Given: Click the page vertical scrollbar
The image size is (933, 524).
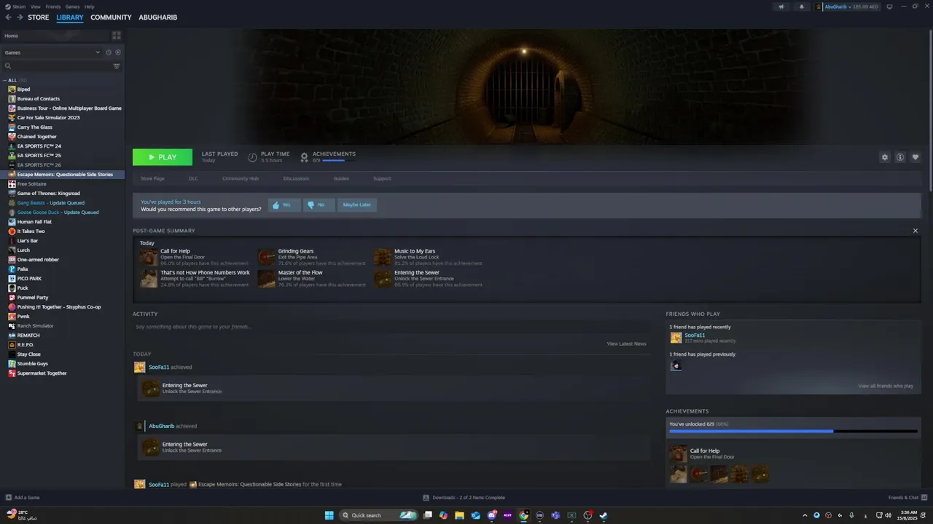Looking at the screenshot, I should (x=929, y=109).
